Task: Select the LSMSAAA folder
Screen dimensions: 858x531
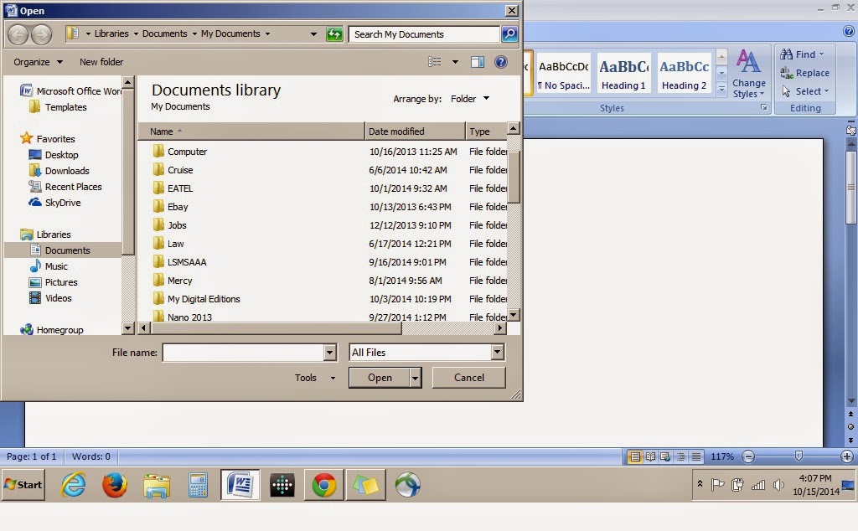Action: point(187,262)
